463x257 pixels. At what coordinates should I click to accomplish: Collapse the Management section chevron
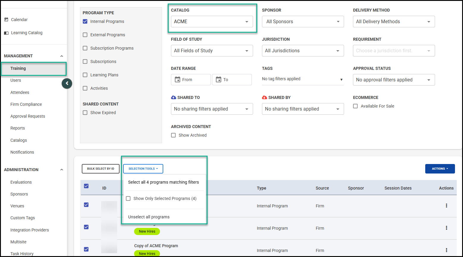click(x=62, y=56)
